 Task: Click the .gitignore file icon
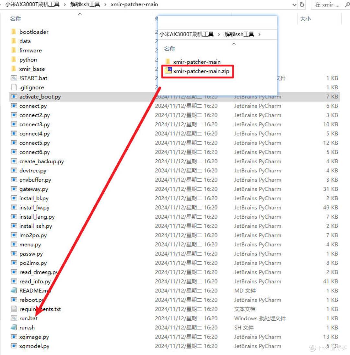click(14, 87)
